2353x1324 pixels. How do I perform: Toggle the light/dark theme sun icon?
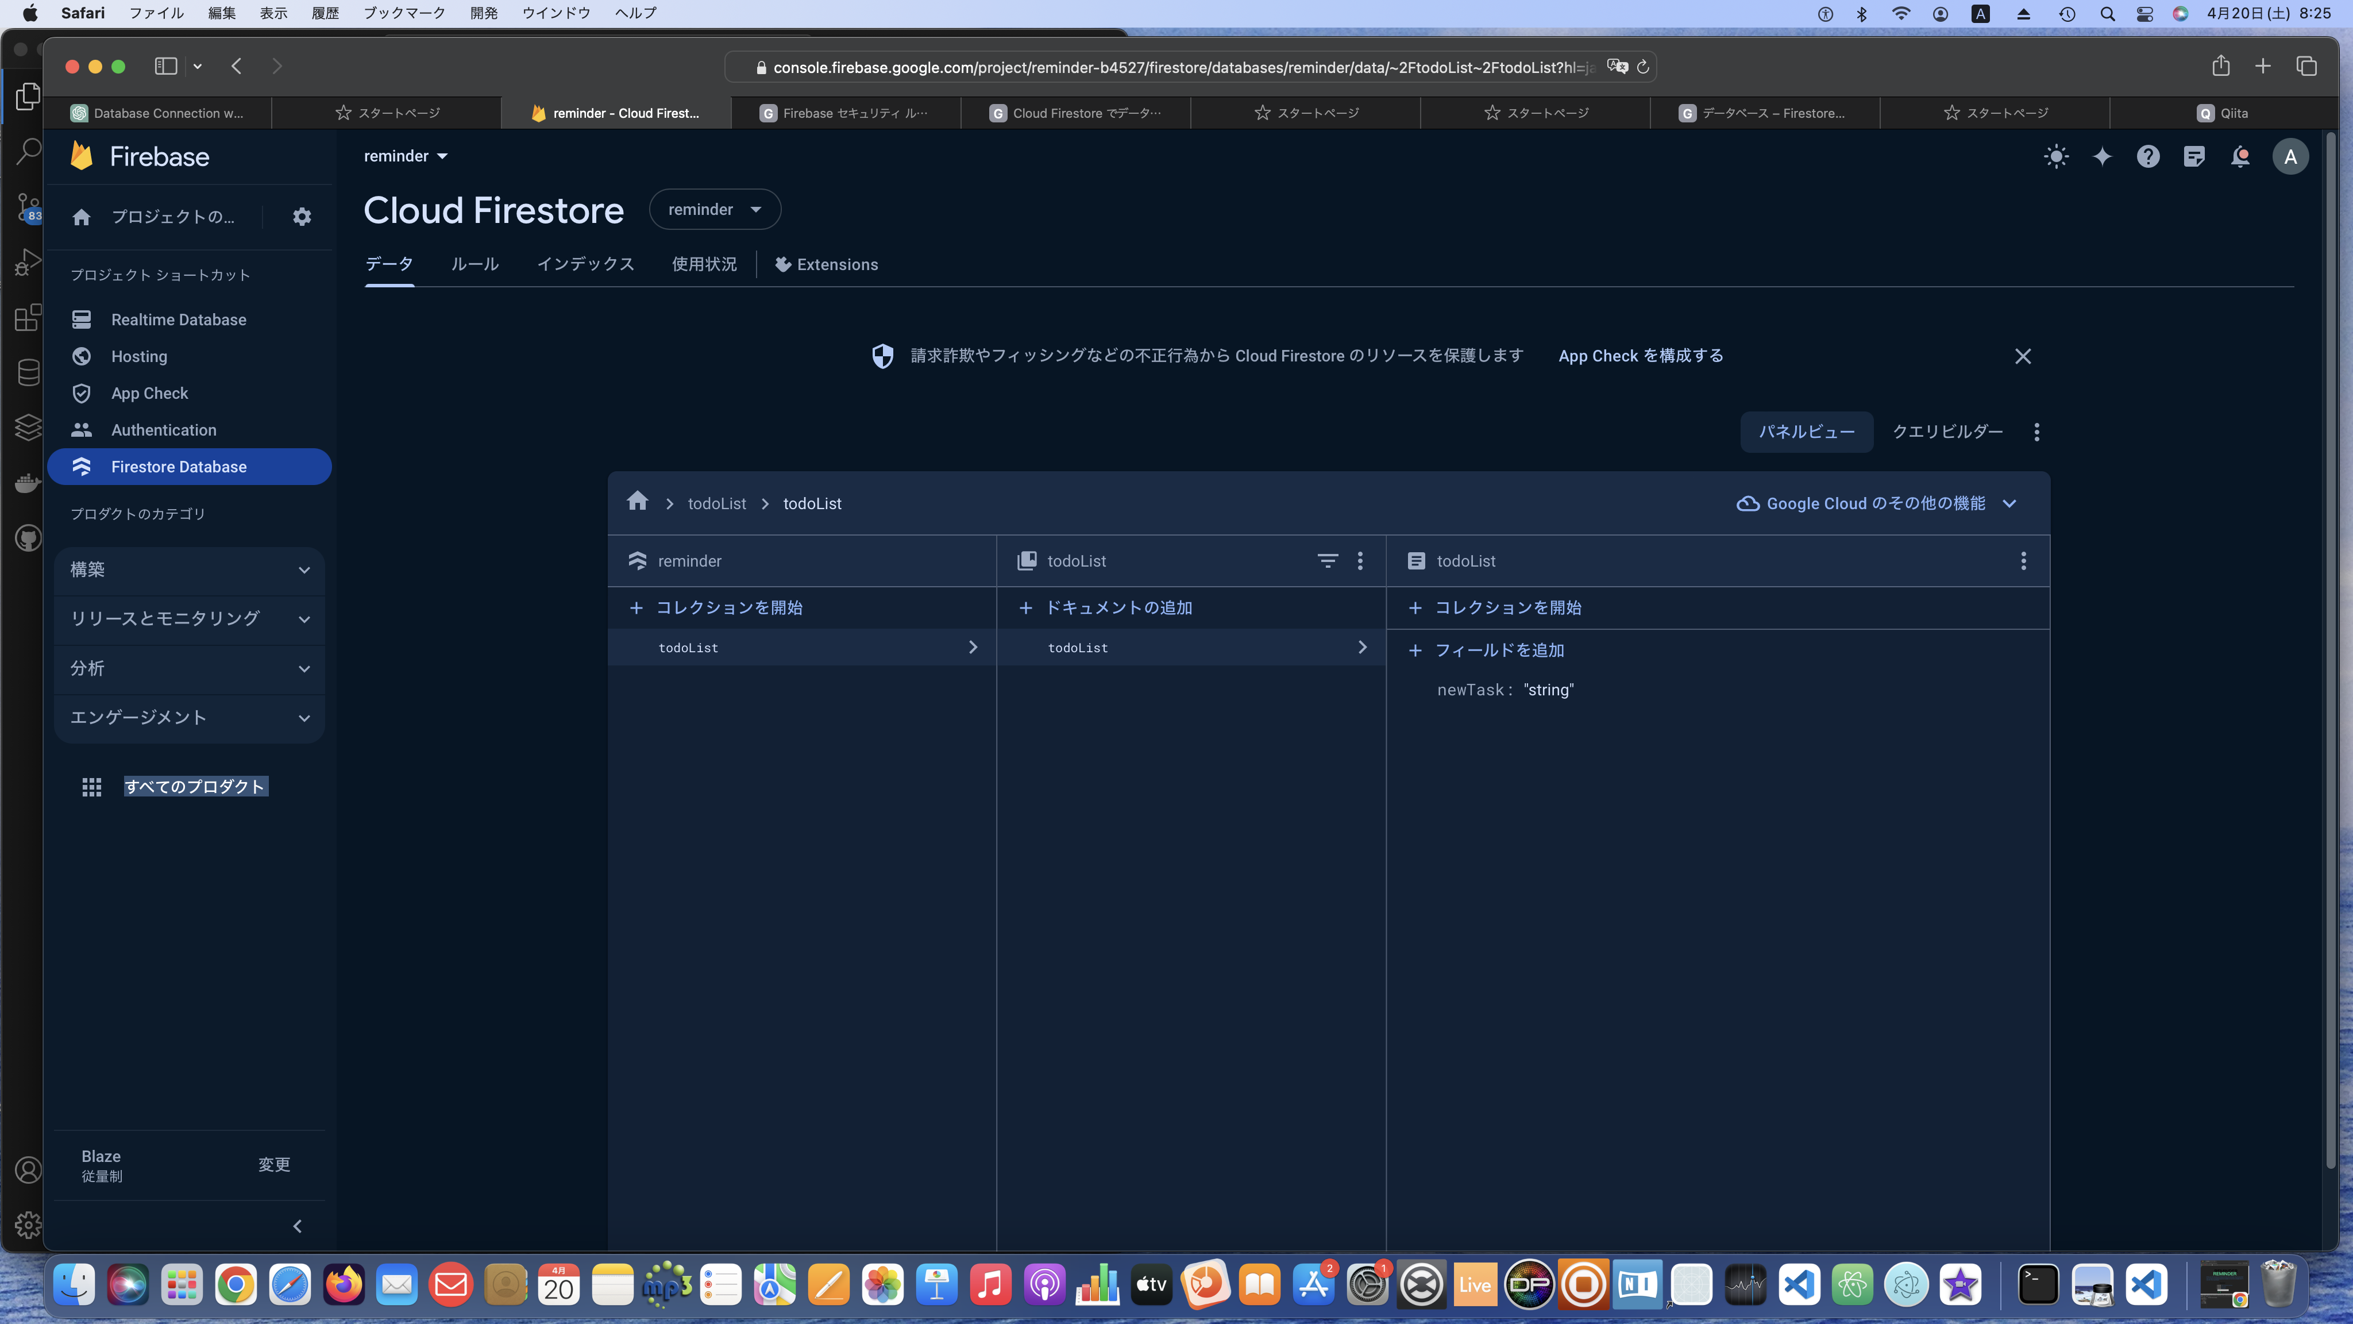pos(2056,156)
